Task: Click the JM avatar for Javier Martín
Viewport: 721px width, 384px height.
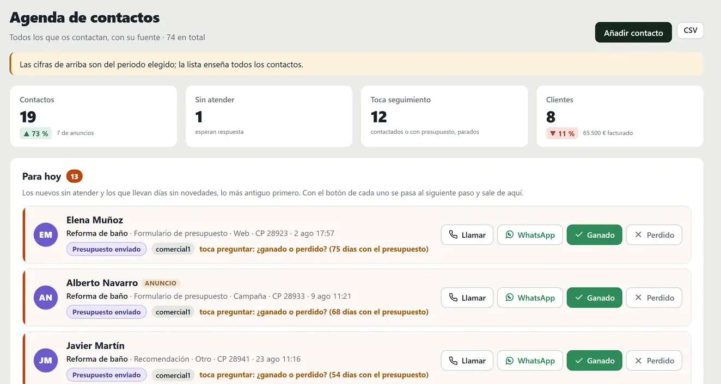Action: click(x=46, y=360)
